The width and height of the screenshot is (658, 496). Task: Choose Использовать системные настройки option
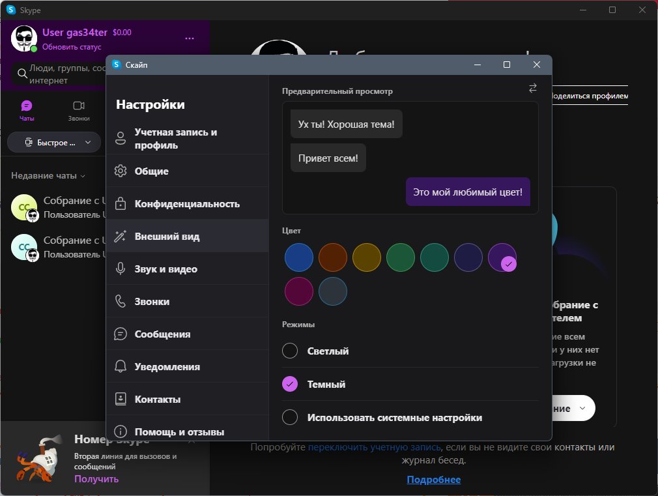pos(290,417)
